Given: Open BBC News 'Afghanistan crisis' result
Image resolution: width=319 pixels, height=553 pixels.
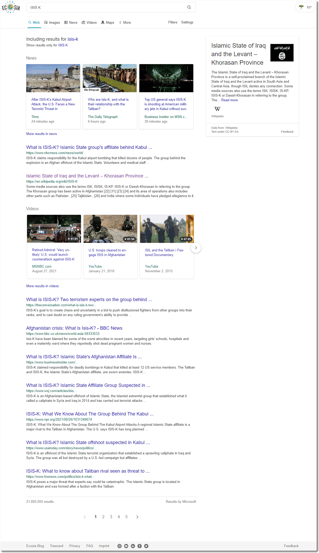Looking at the screenshot, I should [x=74, y=328].
